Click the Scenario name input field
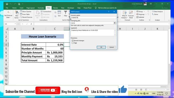Viewport: 174px width, 98px height. [x=93, y=17]
